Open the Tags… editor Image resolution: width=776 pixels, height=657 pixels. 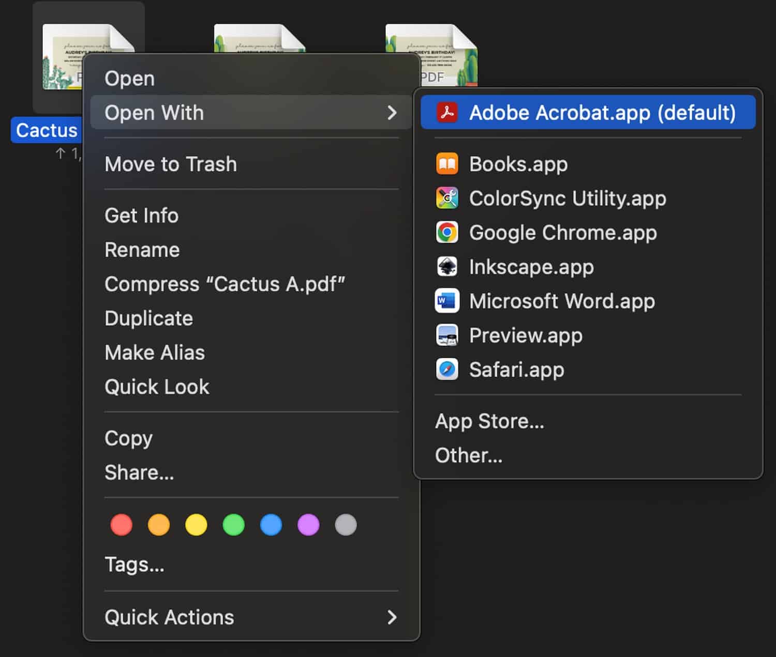[135, 564]
